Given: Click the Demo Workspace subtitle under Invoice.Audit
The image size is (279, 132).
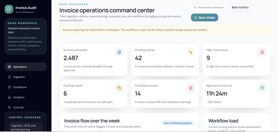Looking at the screenshot, I should [x=25, y=12].
